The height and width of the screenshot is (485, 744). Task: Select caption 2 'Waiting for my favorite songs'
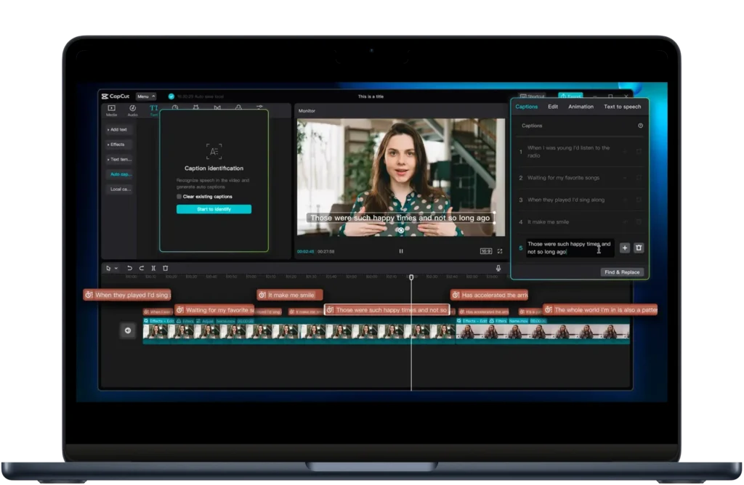(581, 178)
